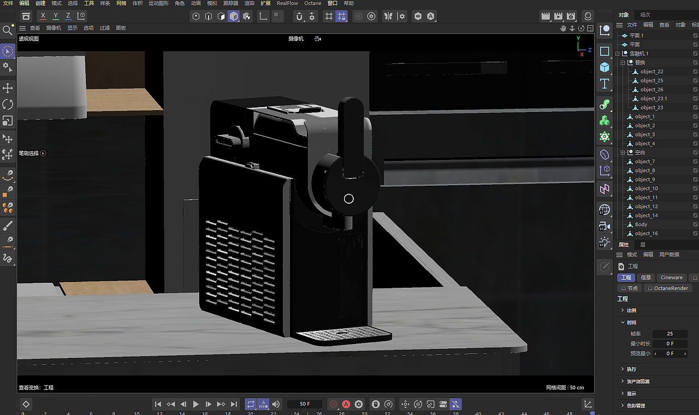Jump to the animation end
Screen dimensions: 699x415
[234, 404]
